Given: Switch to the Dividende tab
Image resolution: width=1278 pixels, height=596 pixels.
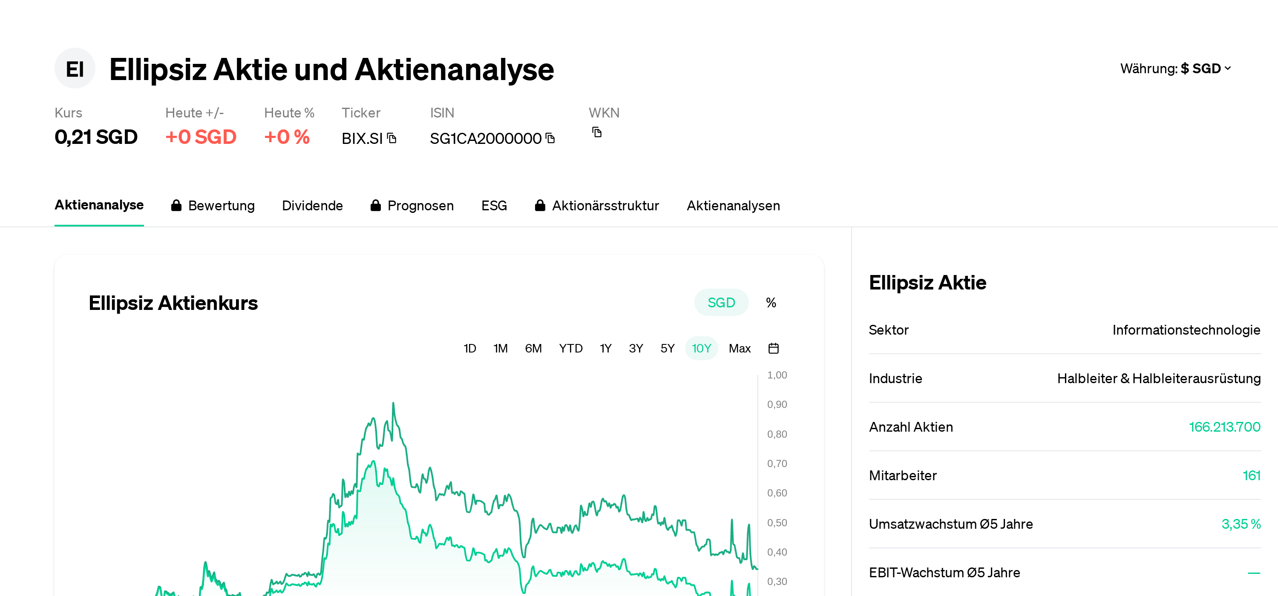Looking at the screenshot, I should [313, 205].
